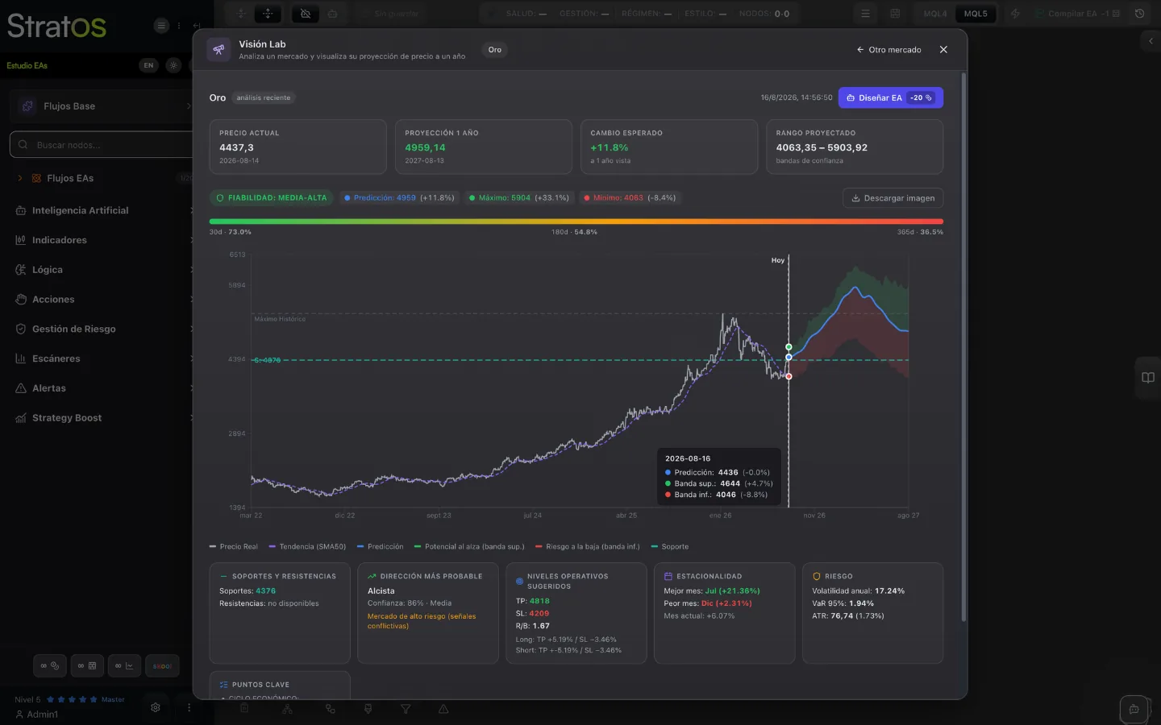Viewport: 1161px width, 725px height.
Task: Toggle Soporte legend series
Action: 670,546
